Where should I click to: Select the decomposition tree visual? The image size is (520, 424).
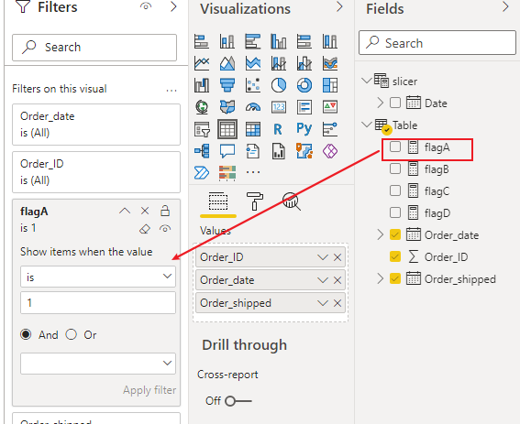[x=201, y=151]
